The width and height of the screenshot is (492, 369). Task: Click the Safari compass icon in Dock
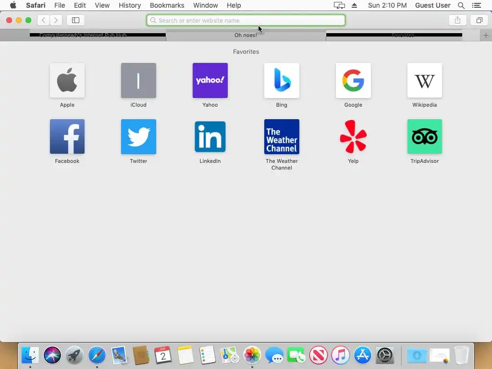point(97,355)
